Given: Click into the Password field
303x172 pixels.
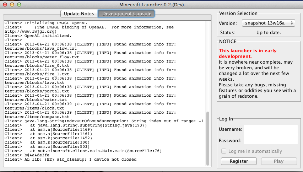Looking at the screenshot, I should pos(270,140).
